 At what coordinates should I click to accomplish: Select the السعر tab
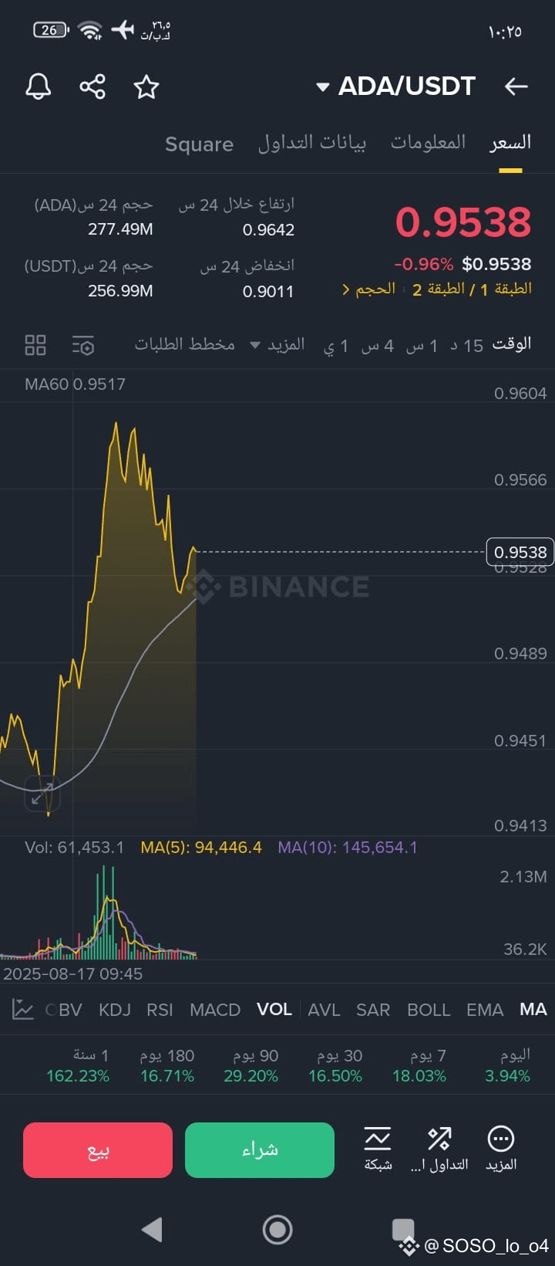(510, 143)
